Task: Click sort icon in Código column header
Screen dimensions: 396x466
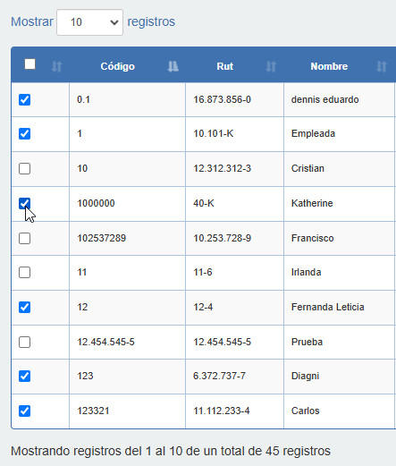Action: [173, 66]
